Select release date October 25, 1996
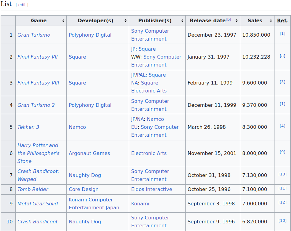Image resolution: width=291 pixels, height=231 pixels. pos(209,189)
